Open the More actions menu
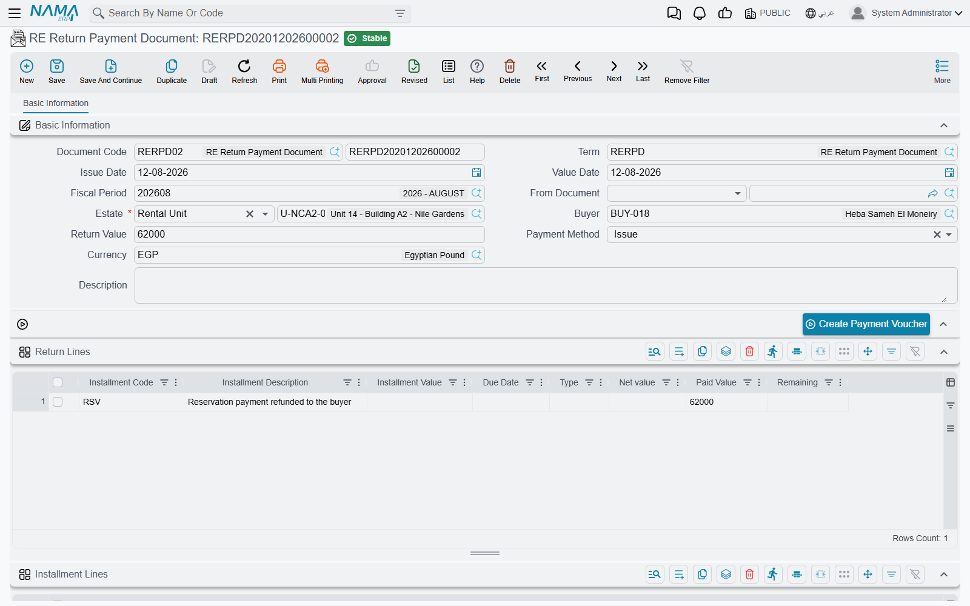Image resolution: width=970 pixels, height=606 pixels. point(942,71)
